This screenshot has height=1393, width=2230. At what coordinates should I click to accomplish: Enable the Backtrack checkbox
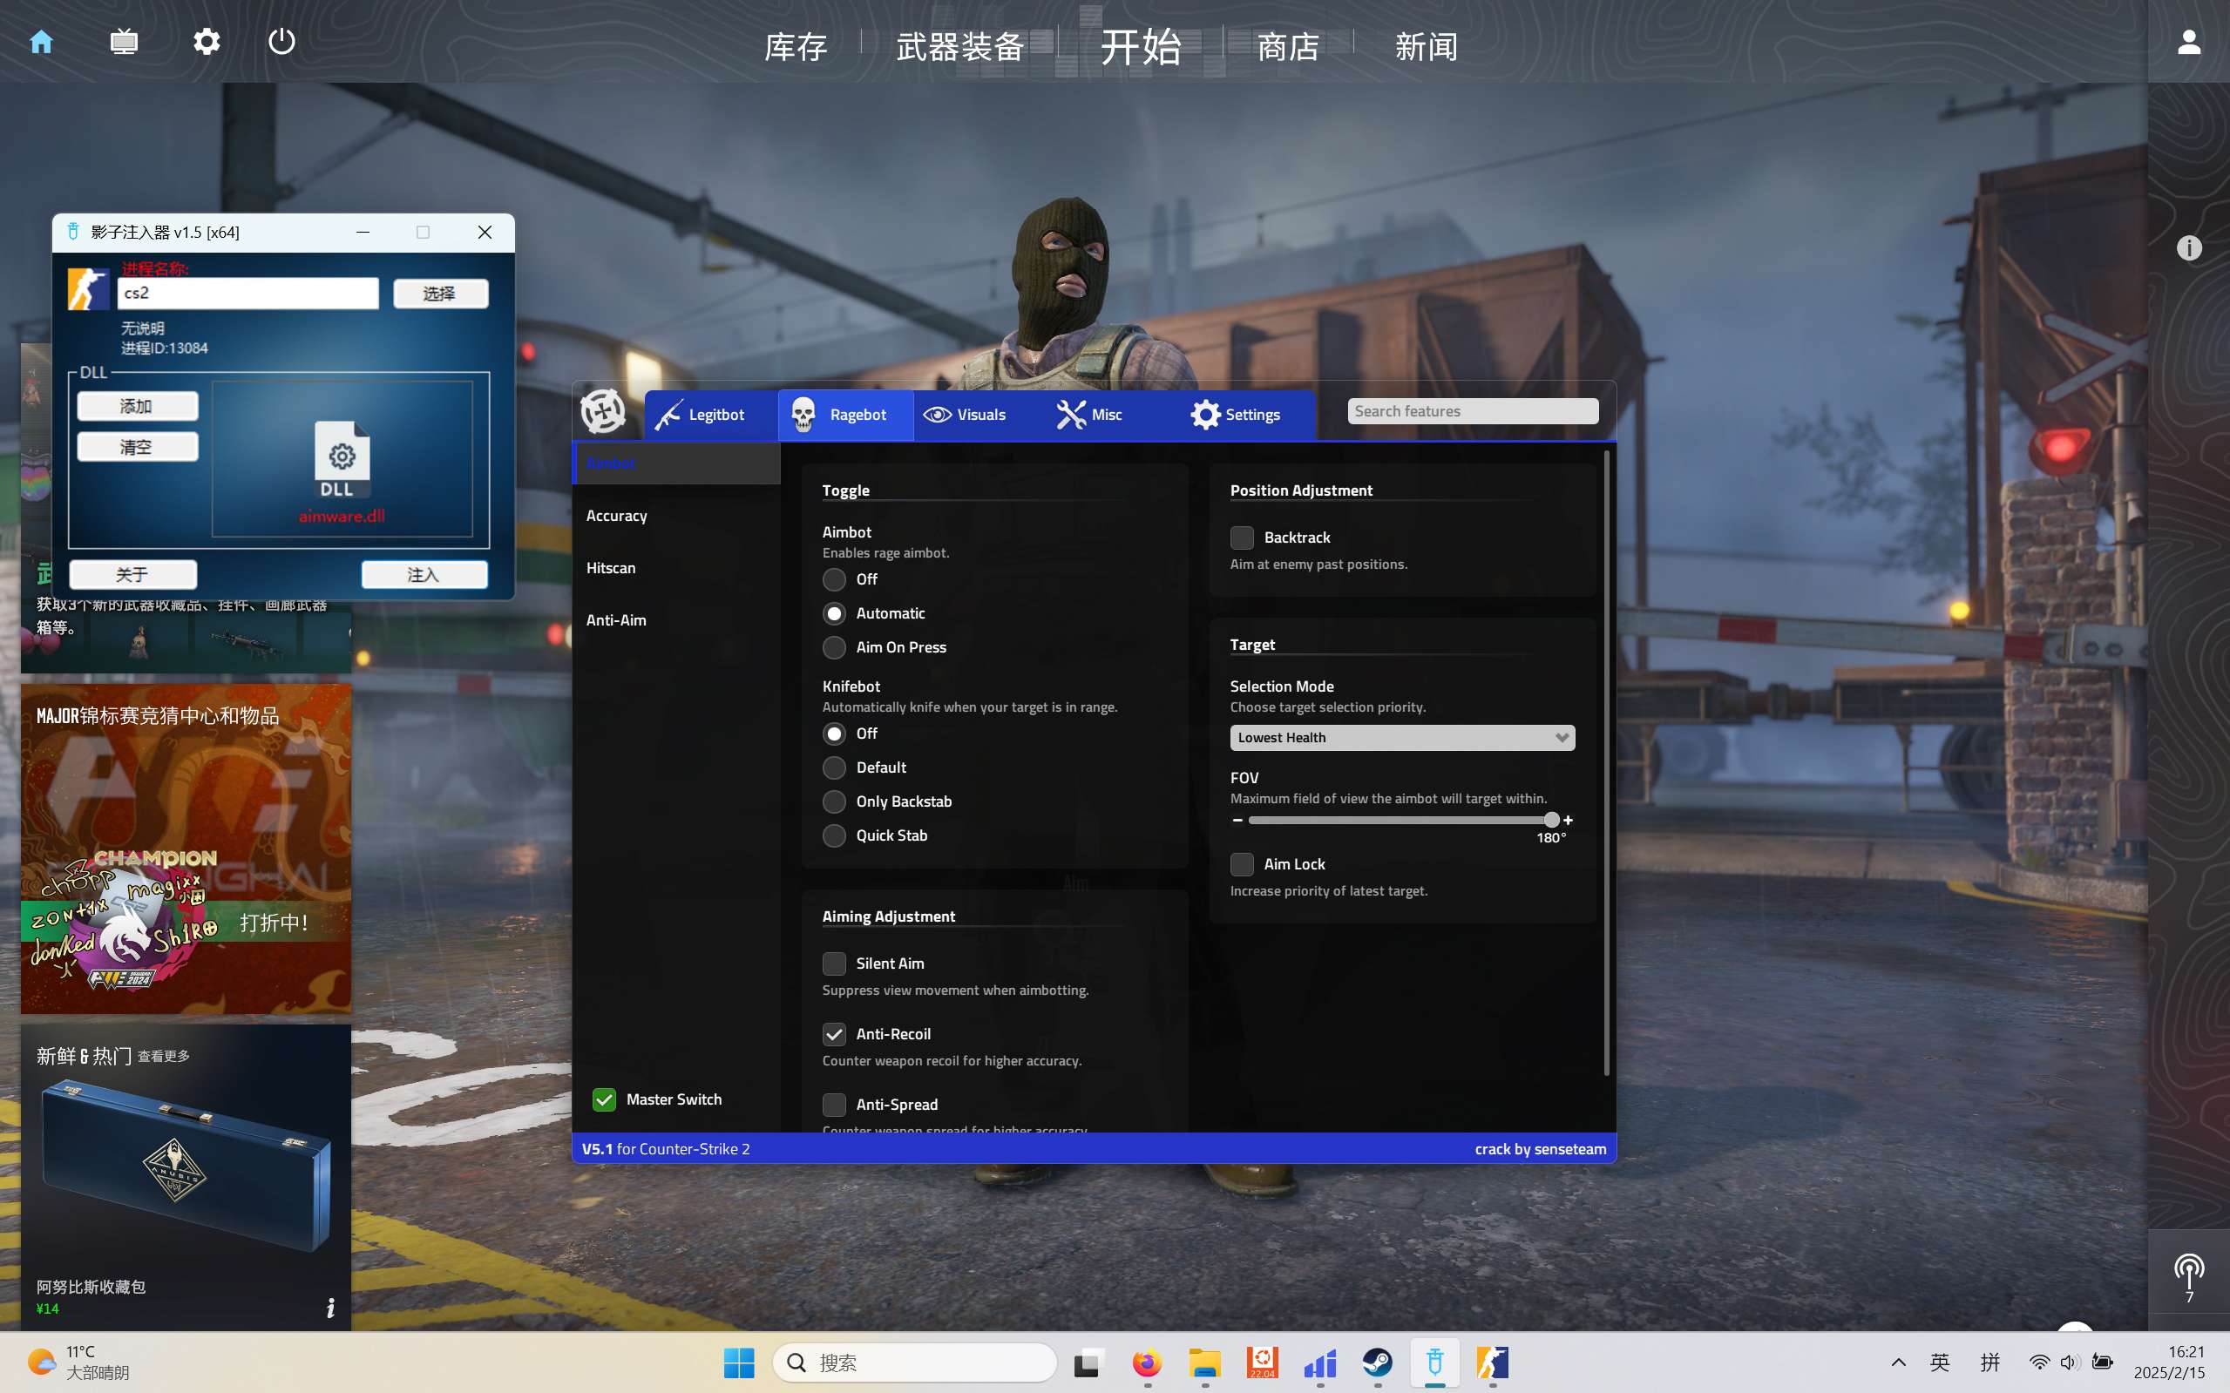(x=1242, y=538)
